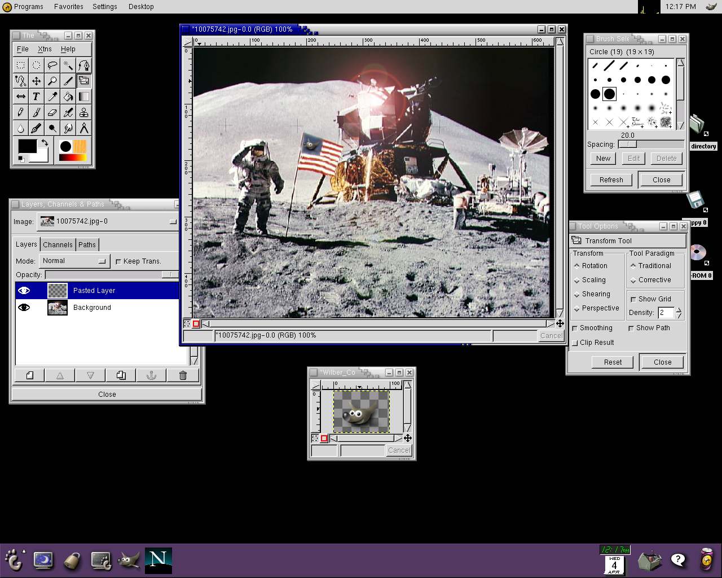This screenshot has width=722, height=578.
Task: Click the new layer page icon
Action: click(x=29, y=375)
